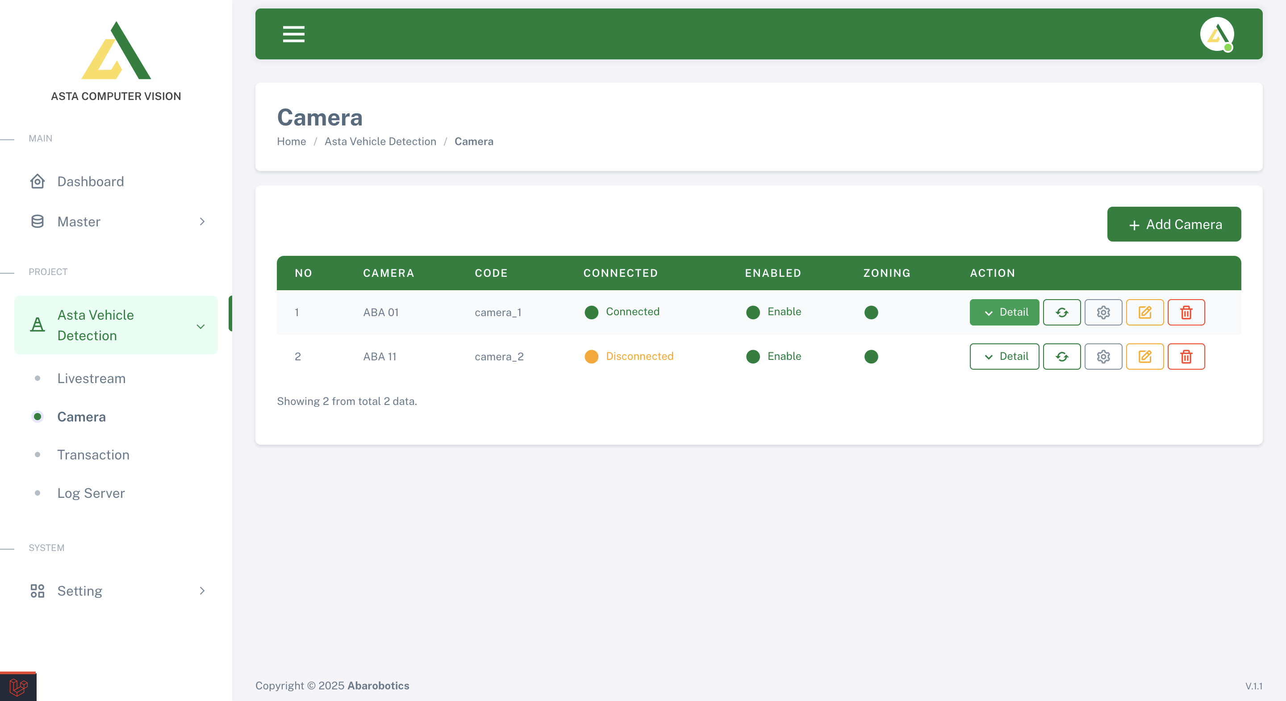
Task: Click the ABA 11 camera name
Action: tap(380, 356)
